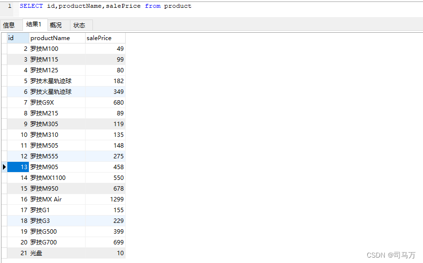Select the cell 光盘
Image resolution: width=423 pixels, height=263 pixels.
tap(57, 253)
